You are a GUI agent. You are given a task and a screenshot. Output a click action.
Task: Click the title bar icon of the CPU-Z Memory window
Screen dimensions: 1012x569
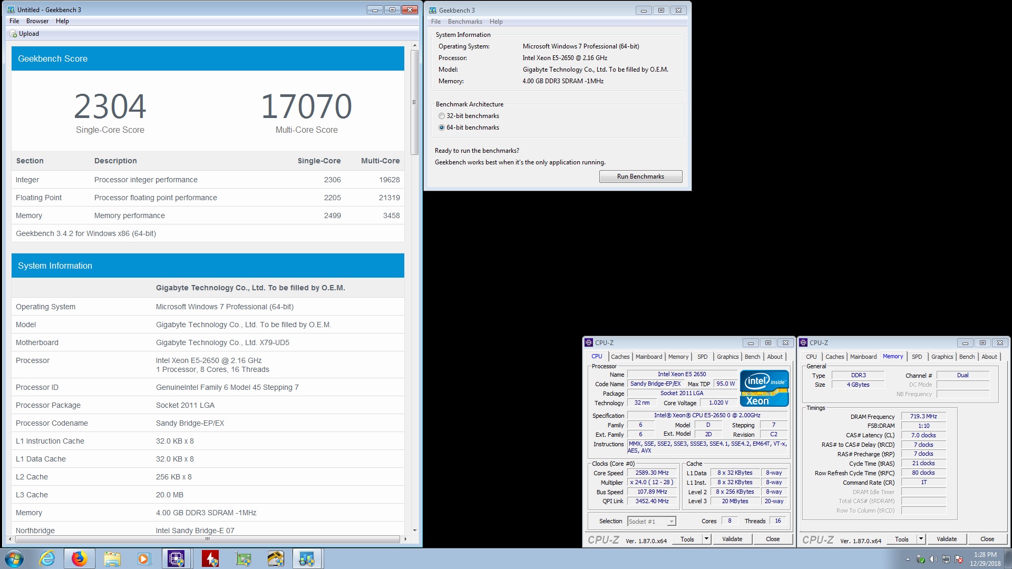(804, 342)
